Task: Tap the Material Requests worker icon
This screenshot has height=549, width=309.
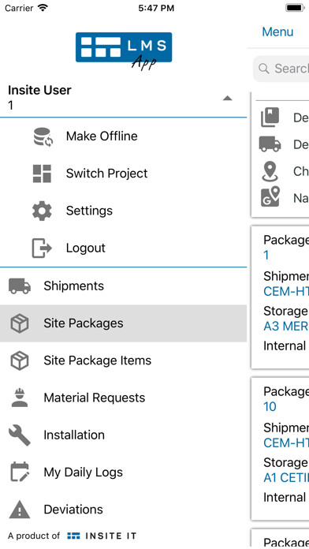Action: pos(19,398)
